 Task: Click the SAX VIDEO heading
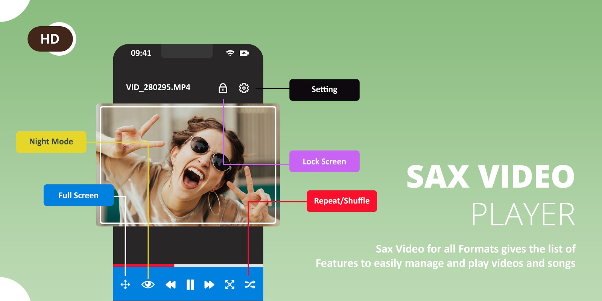pyautogui.click(x=491, y=176)
